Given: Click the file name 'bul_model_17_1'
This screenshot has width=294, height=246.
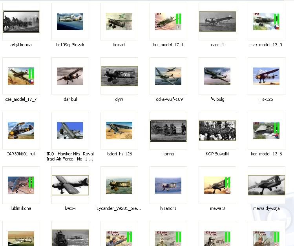Looking at the screenshot, I should [x=168, y=45].
